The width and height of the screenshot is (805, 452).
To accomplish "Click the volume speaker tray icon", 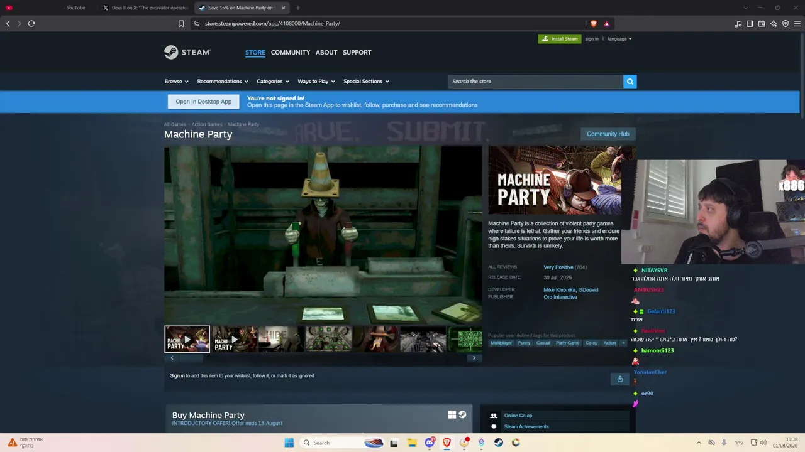I will pyautogui.click(x=763, y=443).
